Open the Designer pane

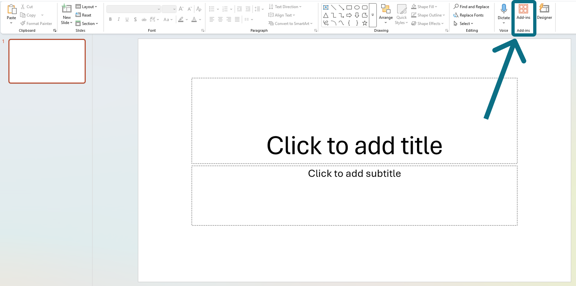[545, 12]
